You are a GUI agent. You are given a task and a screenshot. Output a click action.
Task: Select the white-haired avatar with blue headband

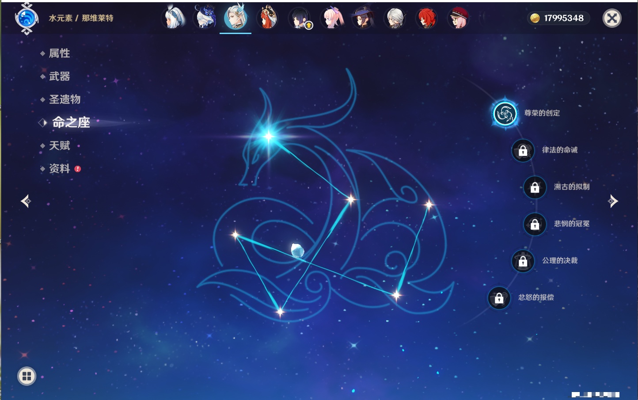tap(174, 18)
